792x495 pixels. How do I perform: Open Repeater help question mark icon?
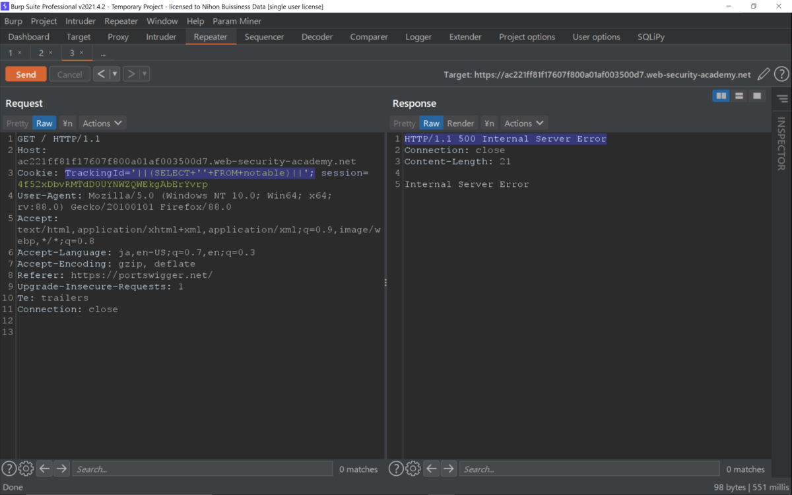click(x=781, y=75)
